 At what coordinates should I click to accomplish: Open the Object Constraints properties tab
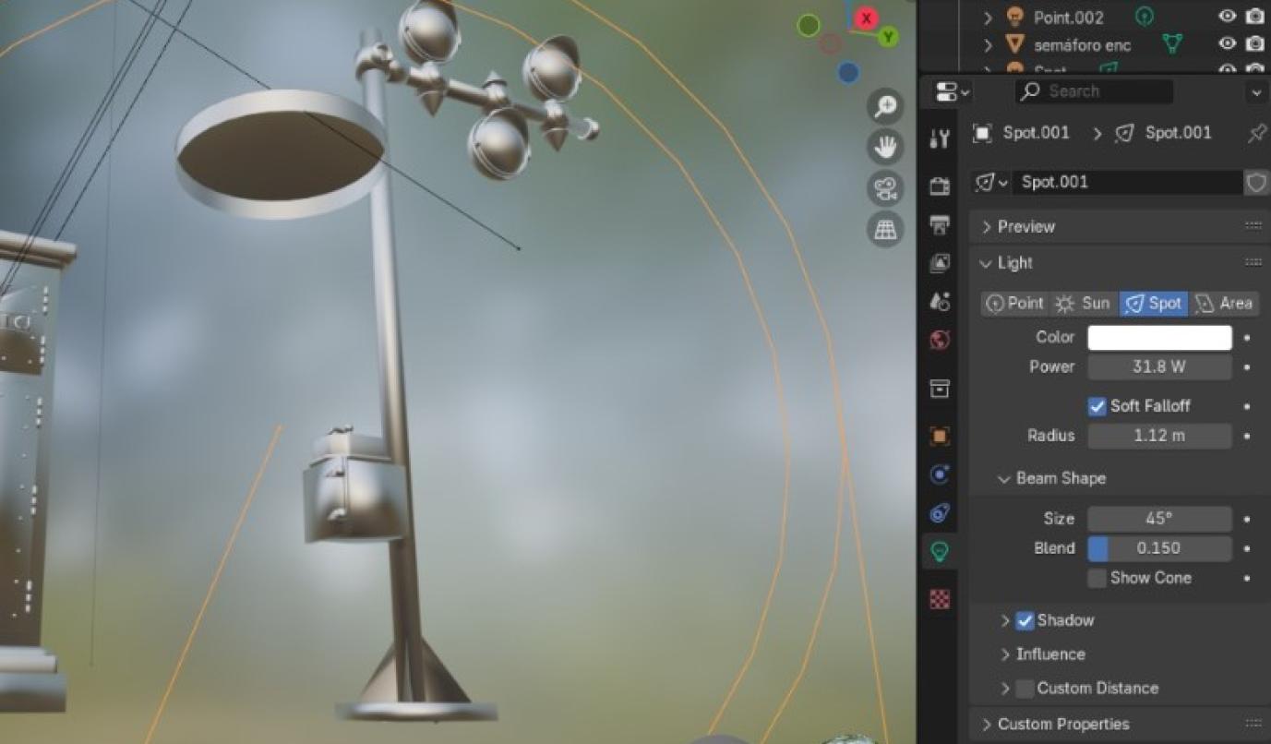tap(940, 513)
